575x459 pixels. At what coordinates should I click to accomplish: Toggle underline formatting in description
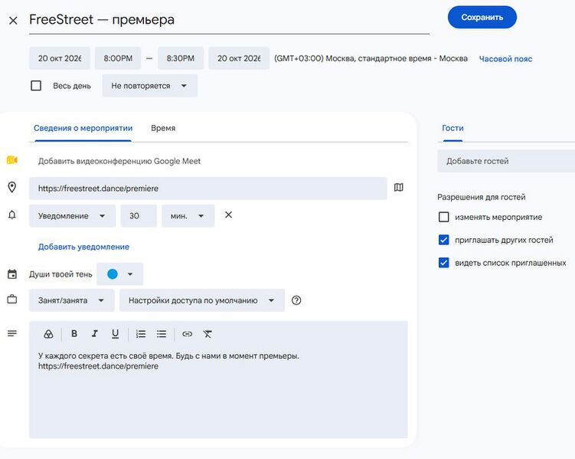115,334
